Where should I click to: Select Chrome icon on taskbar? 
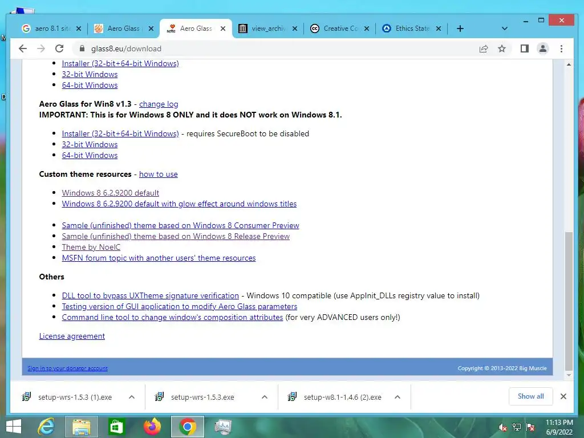187,427
